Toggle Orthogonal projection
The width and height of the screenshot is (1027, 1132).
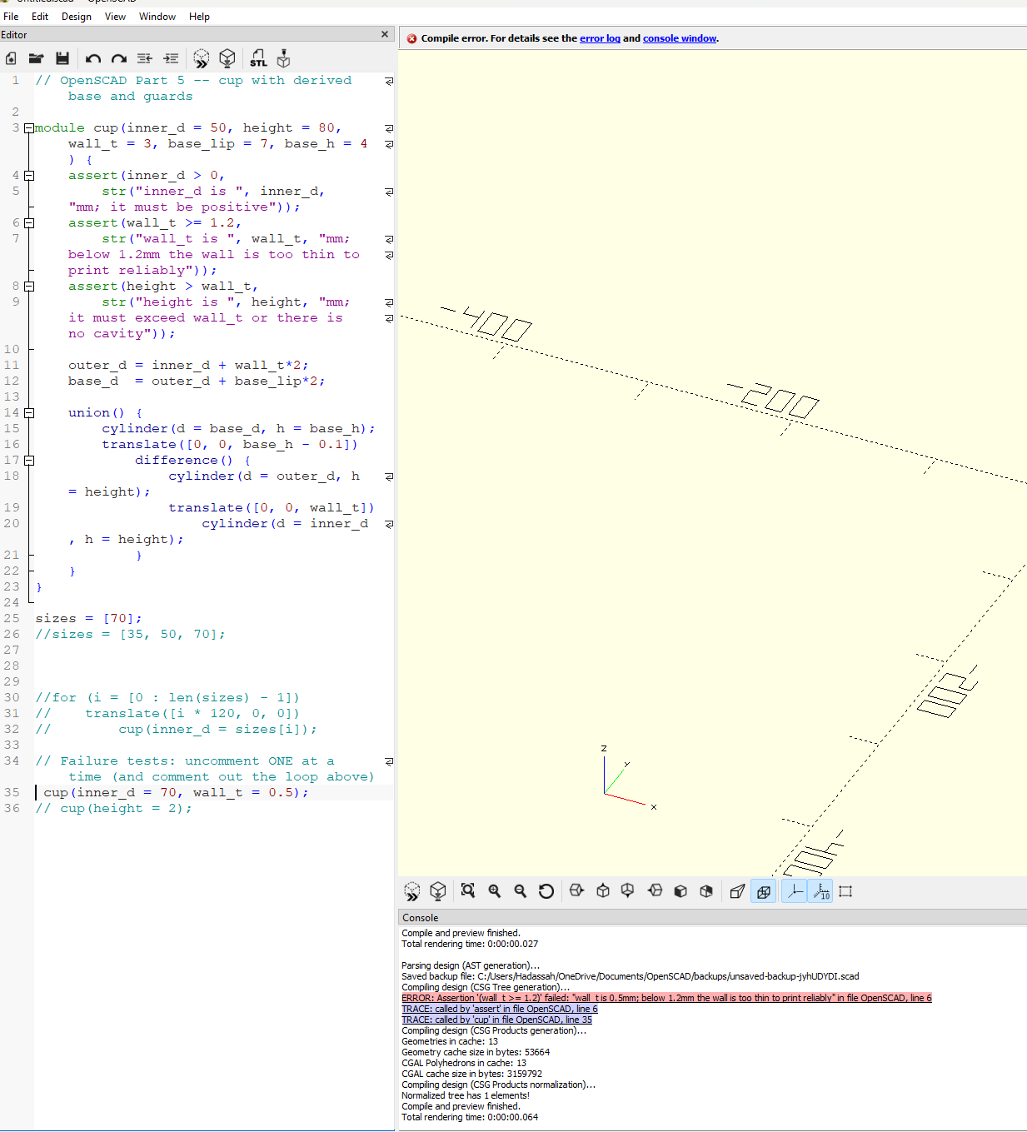(x=763, y=891)
